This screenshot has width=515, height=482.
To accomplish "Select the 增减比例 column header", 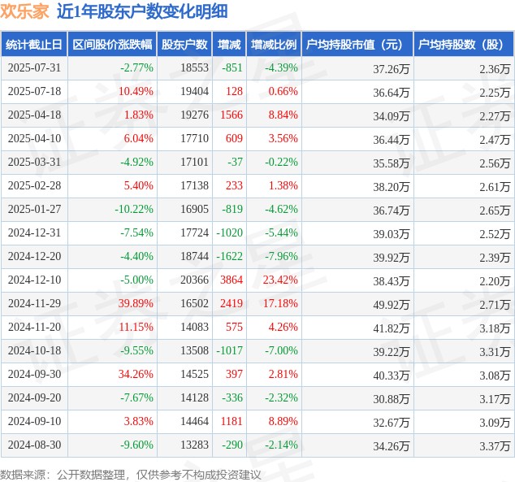I will [274, 45].
